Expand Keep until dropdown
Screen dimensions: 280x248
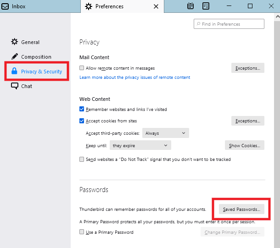[x=140, y=145]
